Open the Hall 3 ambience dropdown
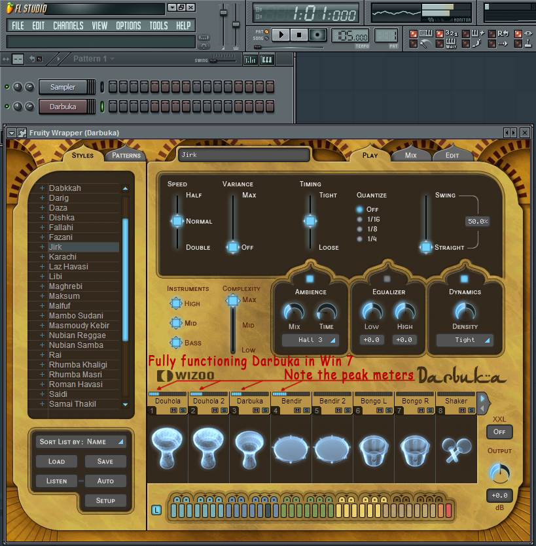This screenshot has width=536, height=546. (x=310, y=340)
